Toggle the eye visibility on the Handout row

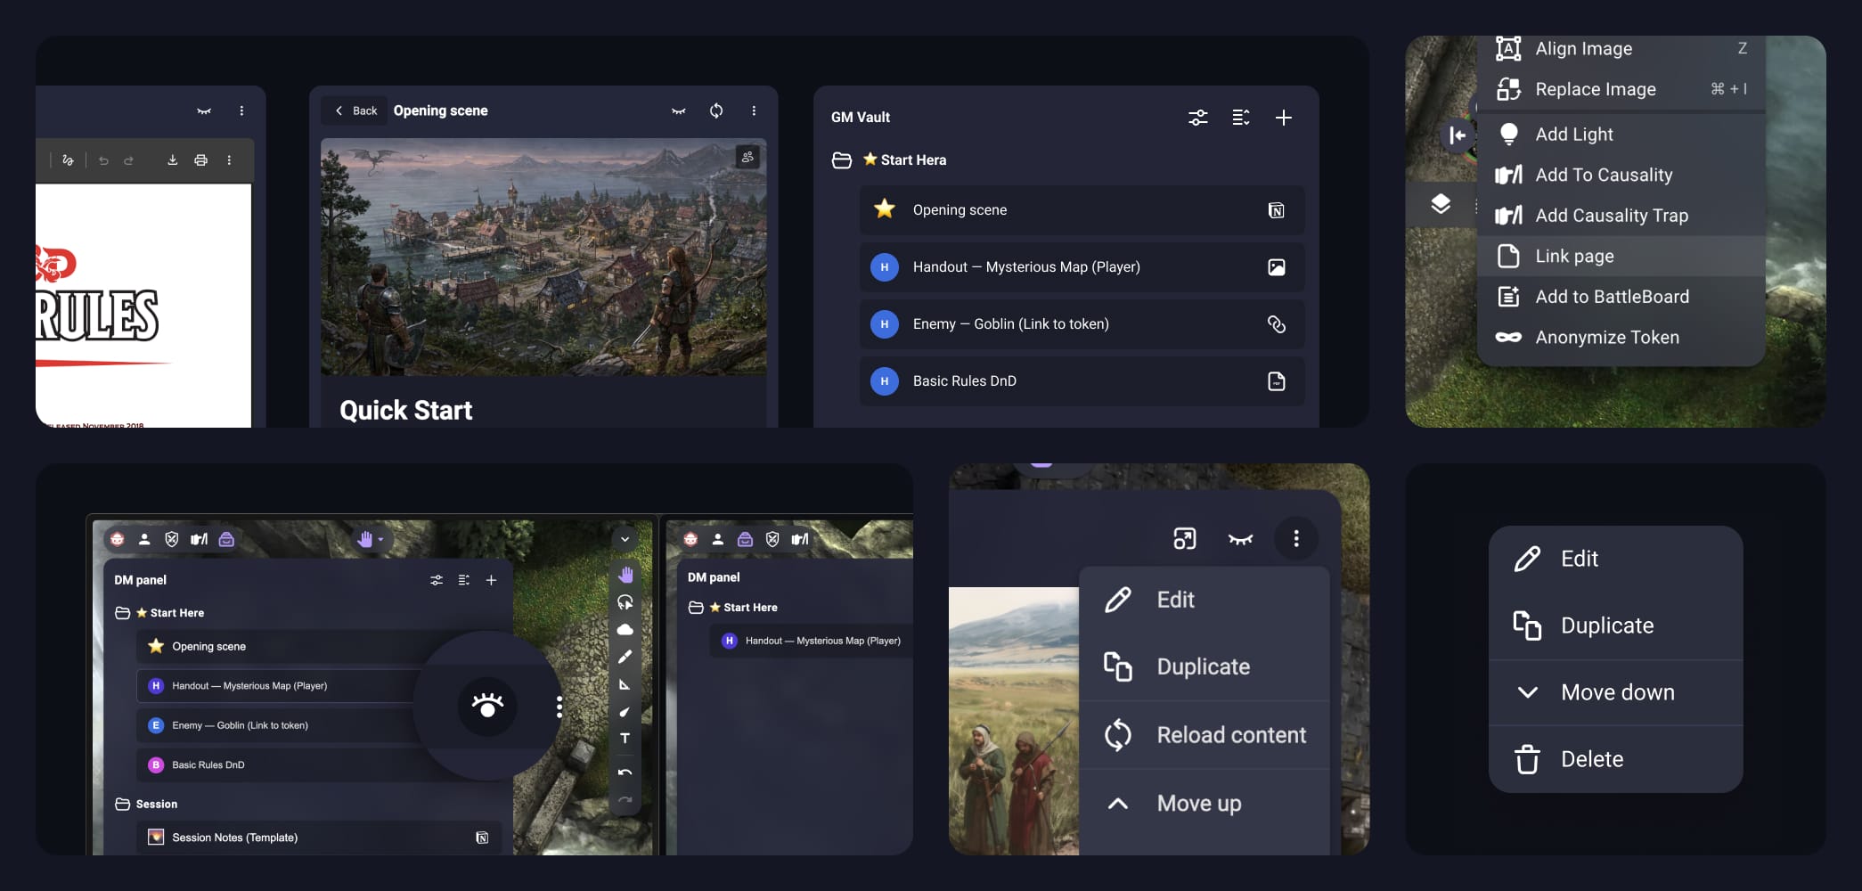pyautogui.click(x=487, y=706)
